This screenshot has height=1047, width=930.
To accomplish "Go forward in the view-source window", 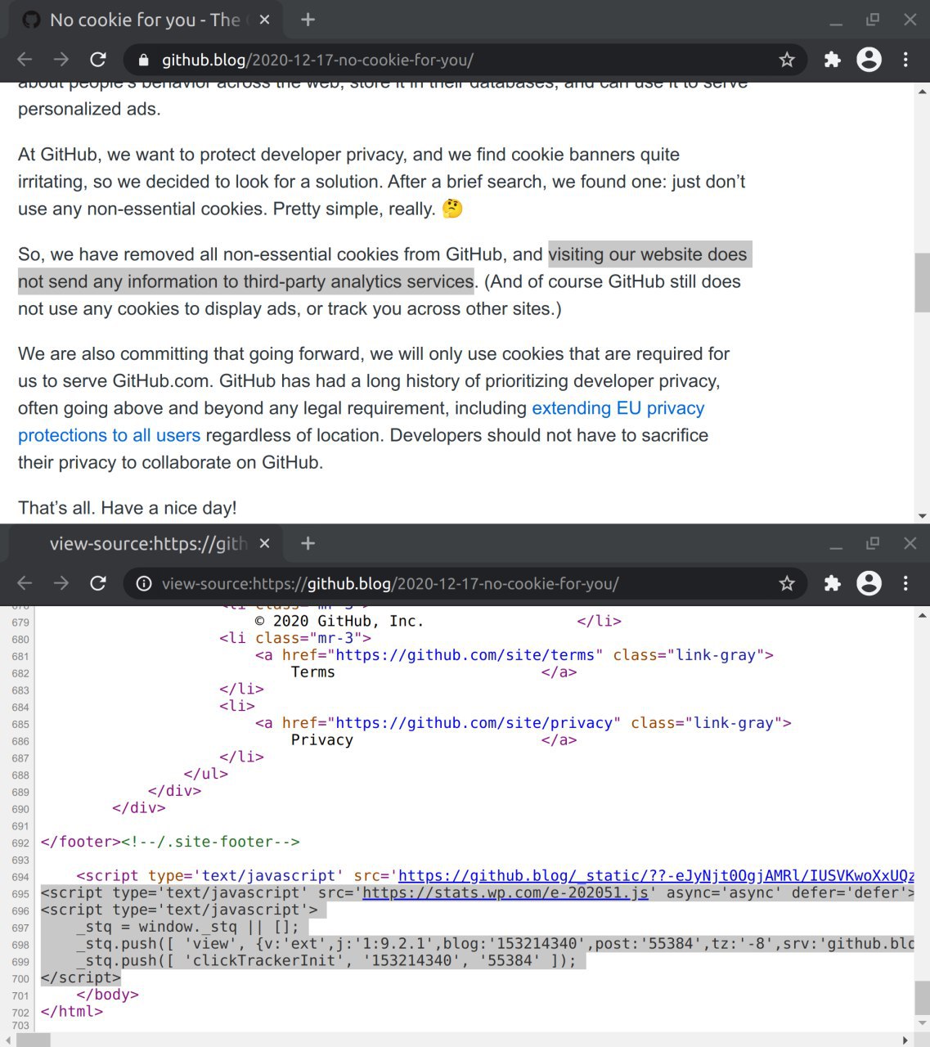I will tap(61, 583).
